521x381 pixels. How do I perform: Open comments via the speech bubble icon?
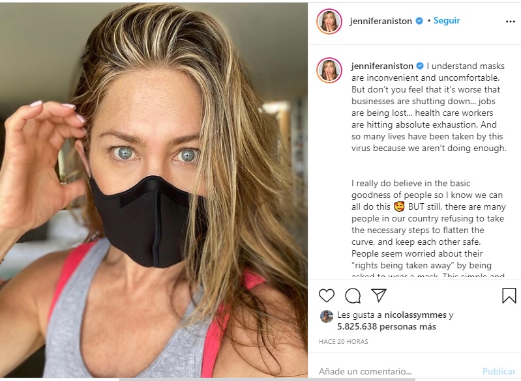353,296
